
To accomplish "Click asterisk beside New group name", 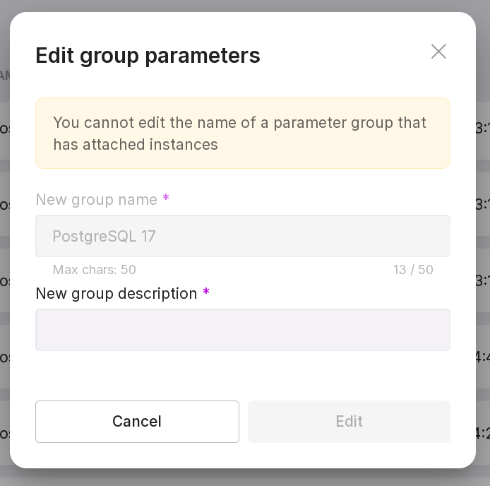I will tap(166, 199).
